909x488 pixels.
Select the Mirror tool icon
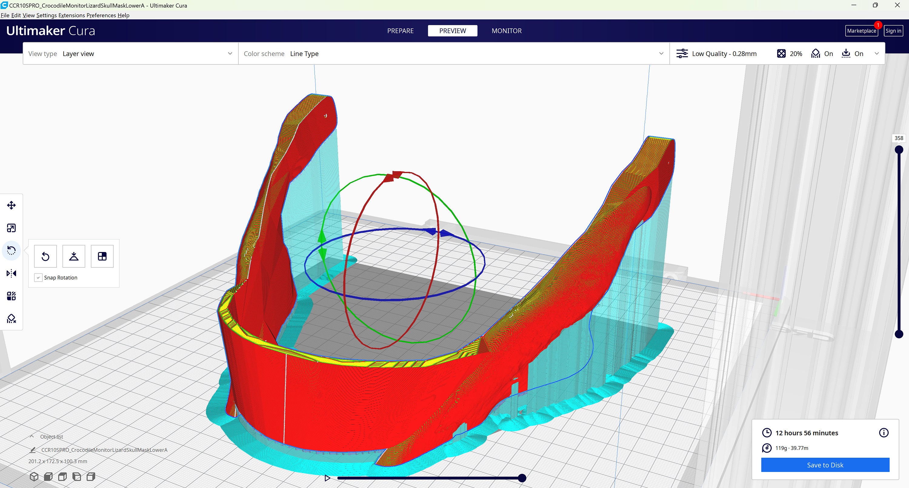11,273
